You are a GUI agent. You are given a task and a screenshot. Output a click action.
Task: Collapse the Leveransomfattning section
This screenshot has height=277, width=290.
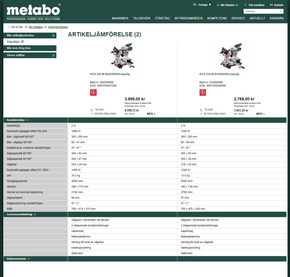coord(21,214)
